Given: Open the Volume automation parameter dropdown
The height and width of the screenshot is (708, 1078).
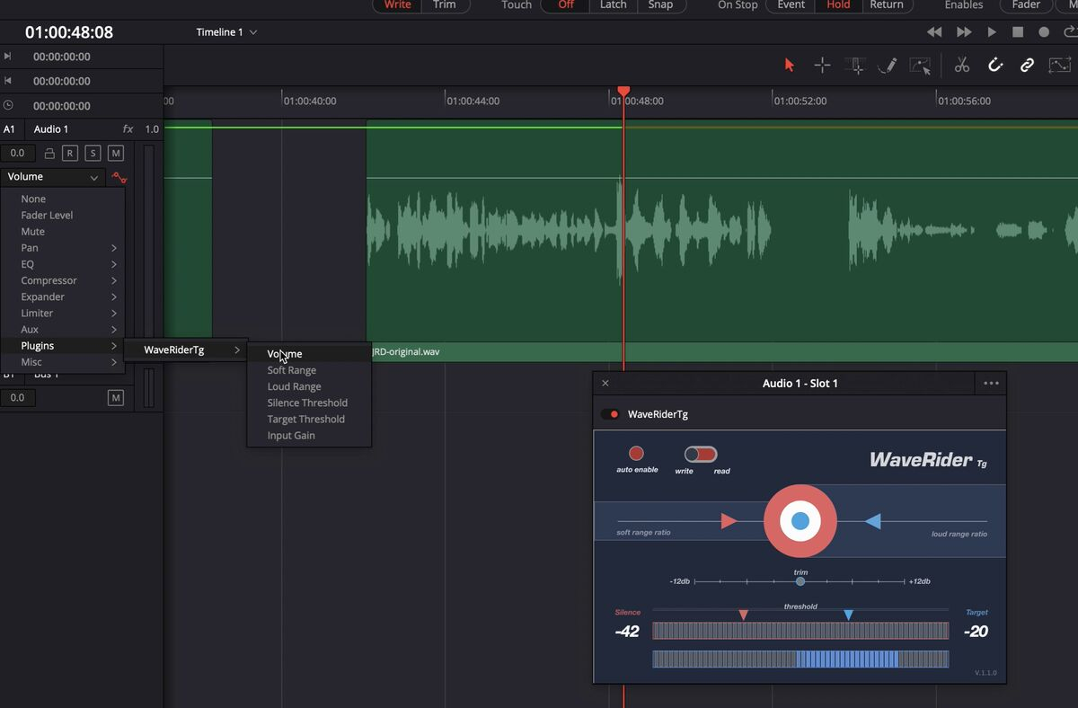Looking at the screenshot, I should coord(52,177).
